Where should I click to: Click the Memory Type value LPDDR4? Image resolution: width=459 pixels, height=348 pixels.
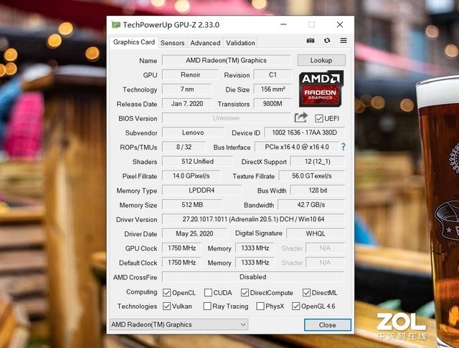coord(202,190)
